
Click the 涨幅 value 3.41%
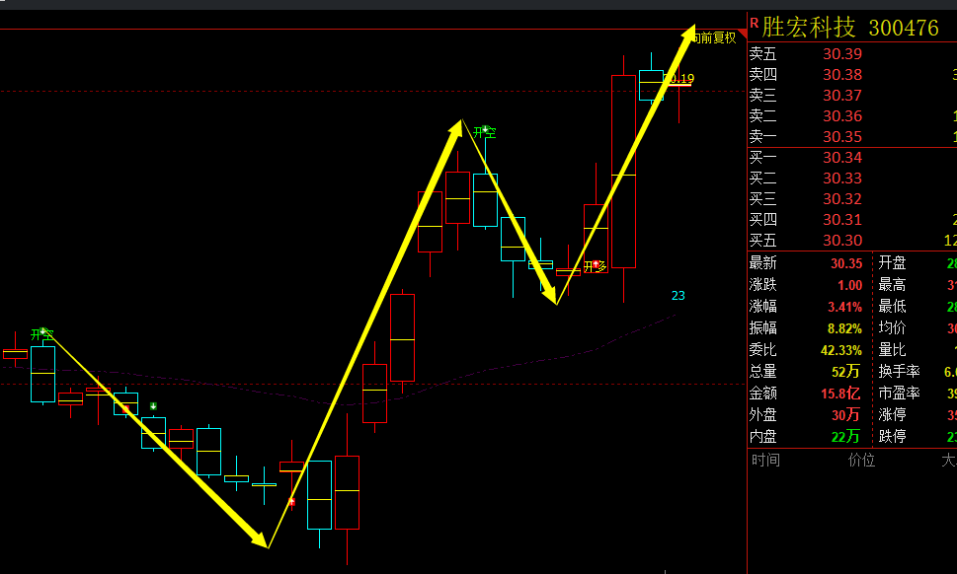[845, 307]
